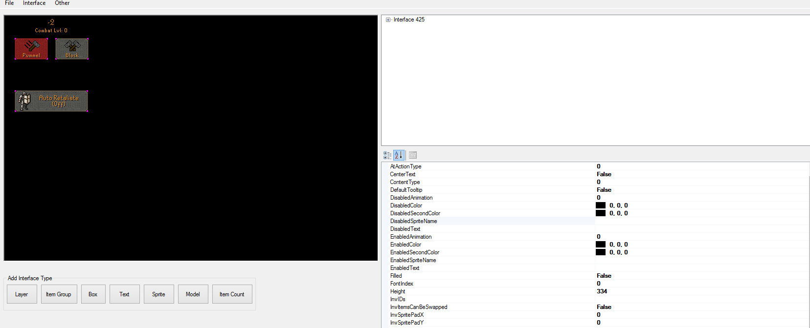
Task: Click the DisabledSpriteName value field
Action: point(702,221)
